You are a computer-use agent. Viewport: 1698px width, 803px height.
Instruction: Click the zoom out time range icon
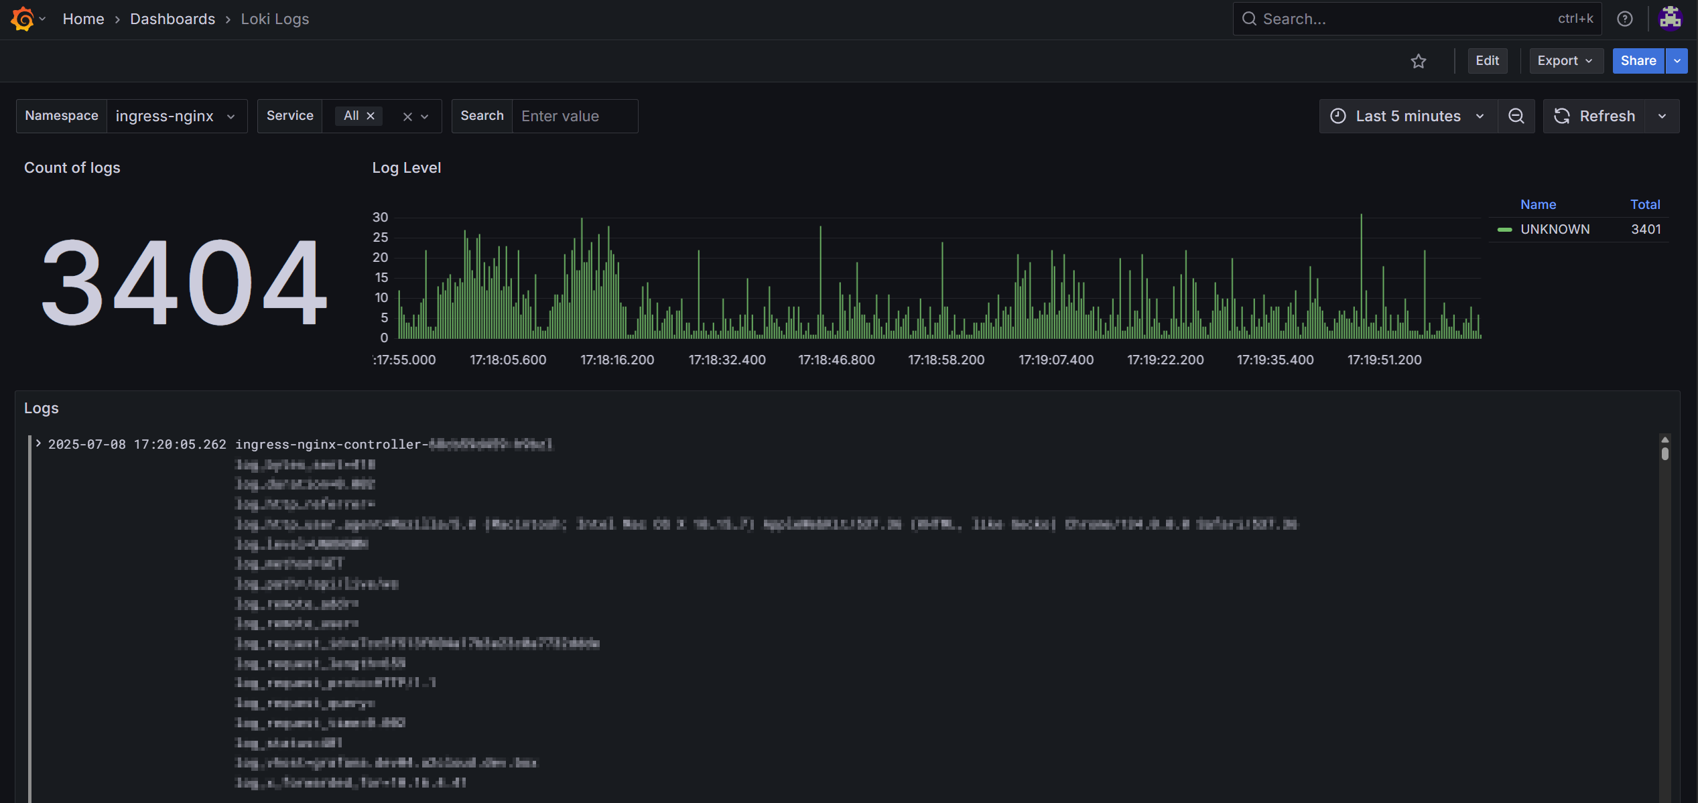click(1516, 116)
